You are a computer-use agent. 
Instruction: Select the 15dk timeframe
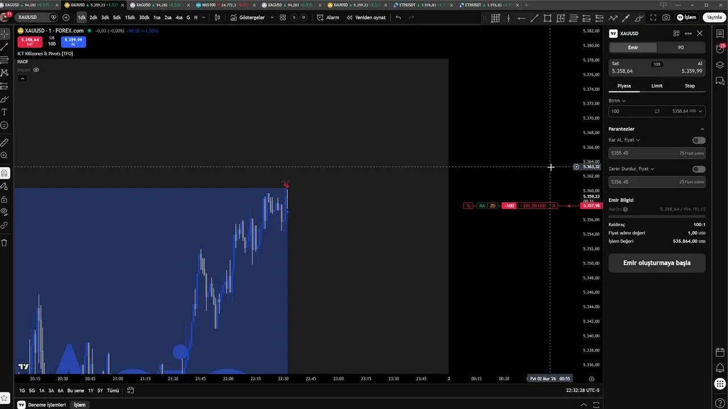[130, 18]
